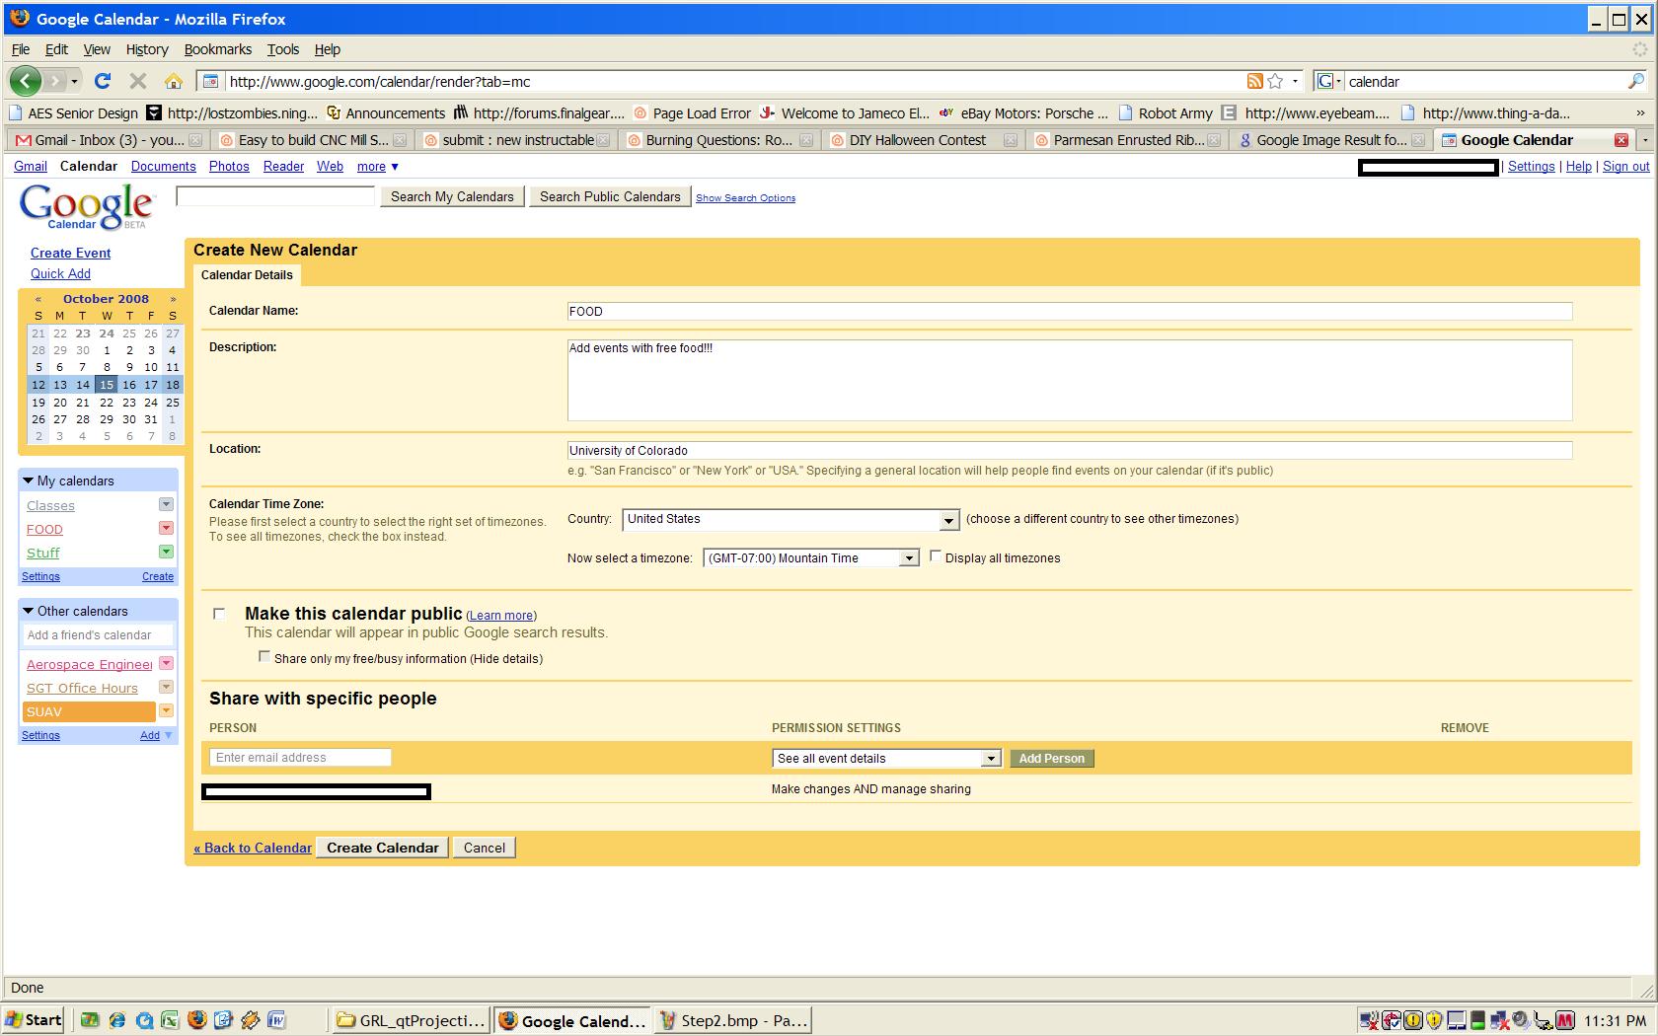Open the Classes calendar options arrow
The image size is (1658, 1036).
point(166,504)
